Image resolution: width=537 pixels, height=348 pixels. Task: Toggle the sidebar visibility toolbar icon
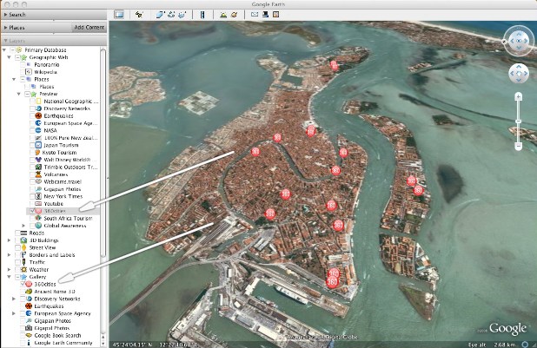[119, 15]
